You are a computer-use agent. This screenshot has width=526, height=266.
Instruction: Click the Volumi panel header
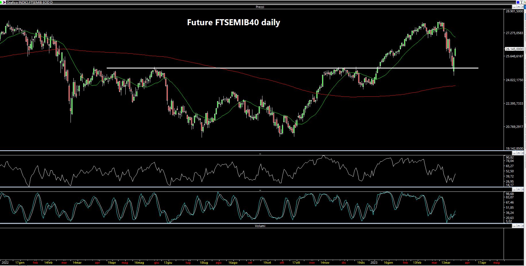(260, 226)
